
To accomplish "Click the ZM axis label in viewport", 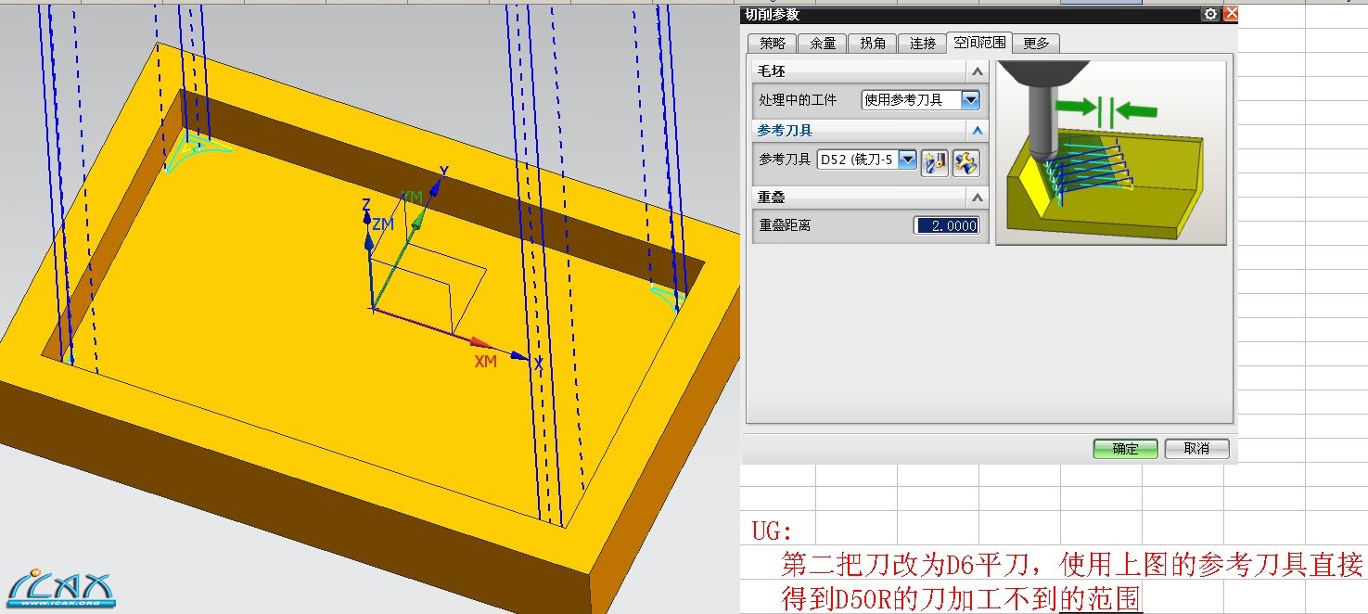I will (383, 224).
